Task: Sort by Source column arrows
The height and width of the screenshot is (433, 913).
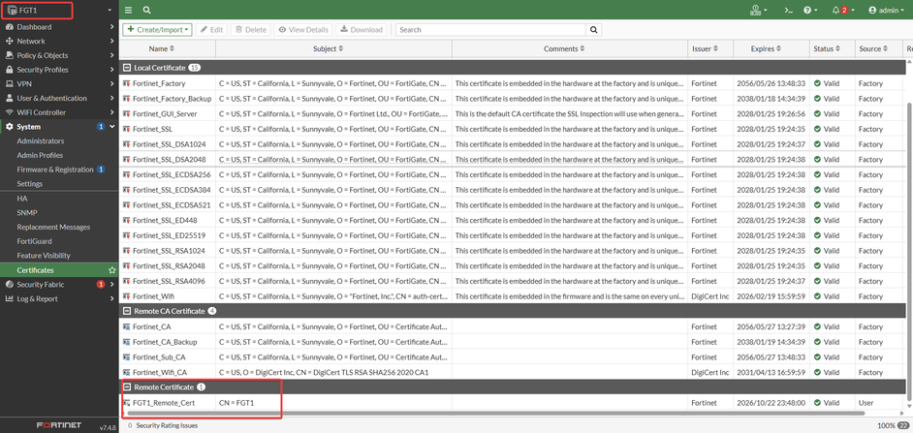Action: (x=886, y=48)
